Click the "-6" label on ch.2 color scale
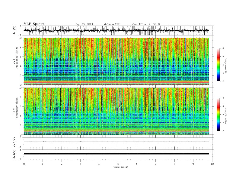Screen dimensions: 239x184 coord(223,123)
